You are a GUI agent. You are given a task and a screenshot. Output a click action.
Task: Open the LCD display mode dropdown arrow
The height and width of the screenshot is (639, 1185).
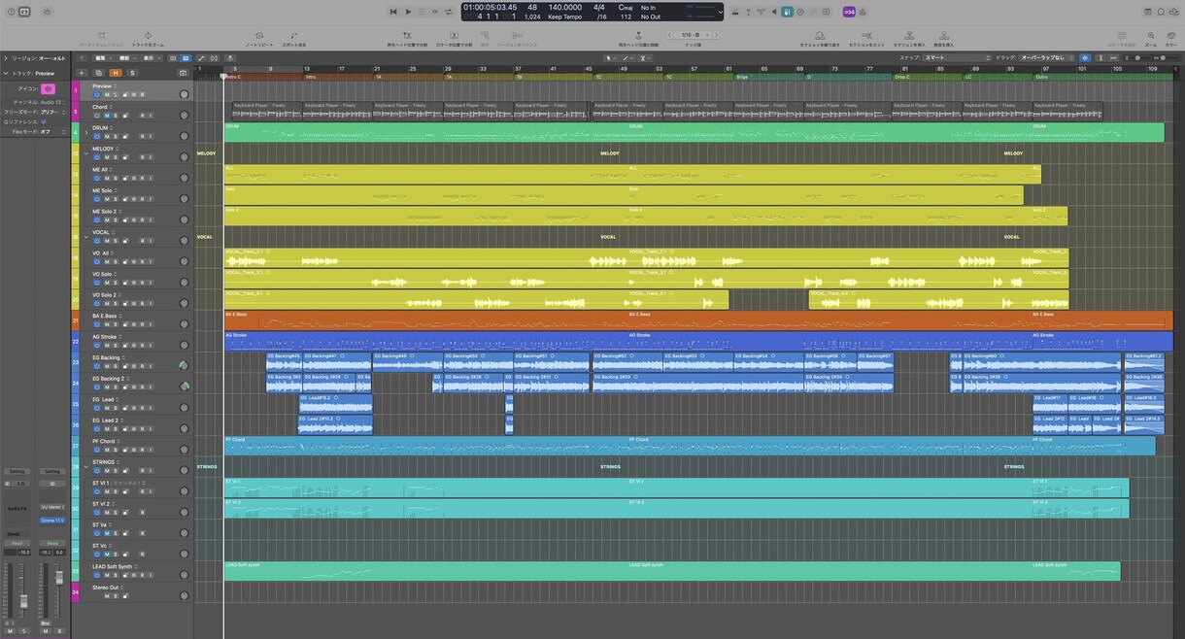click(x=720, y=12)
